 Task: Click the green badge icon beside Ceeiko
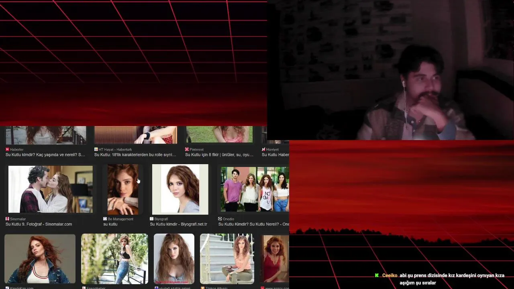click(377, 275)
